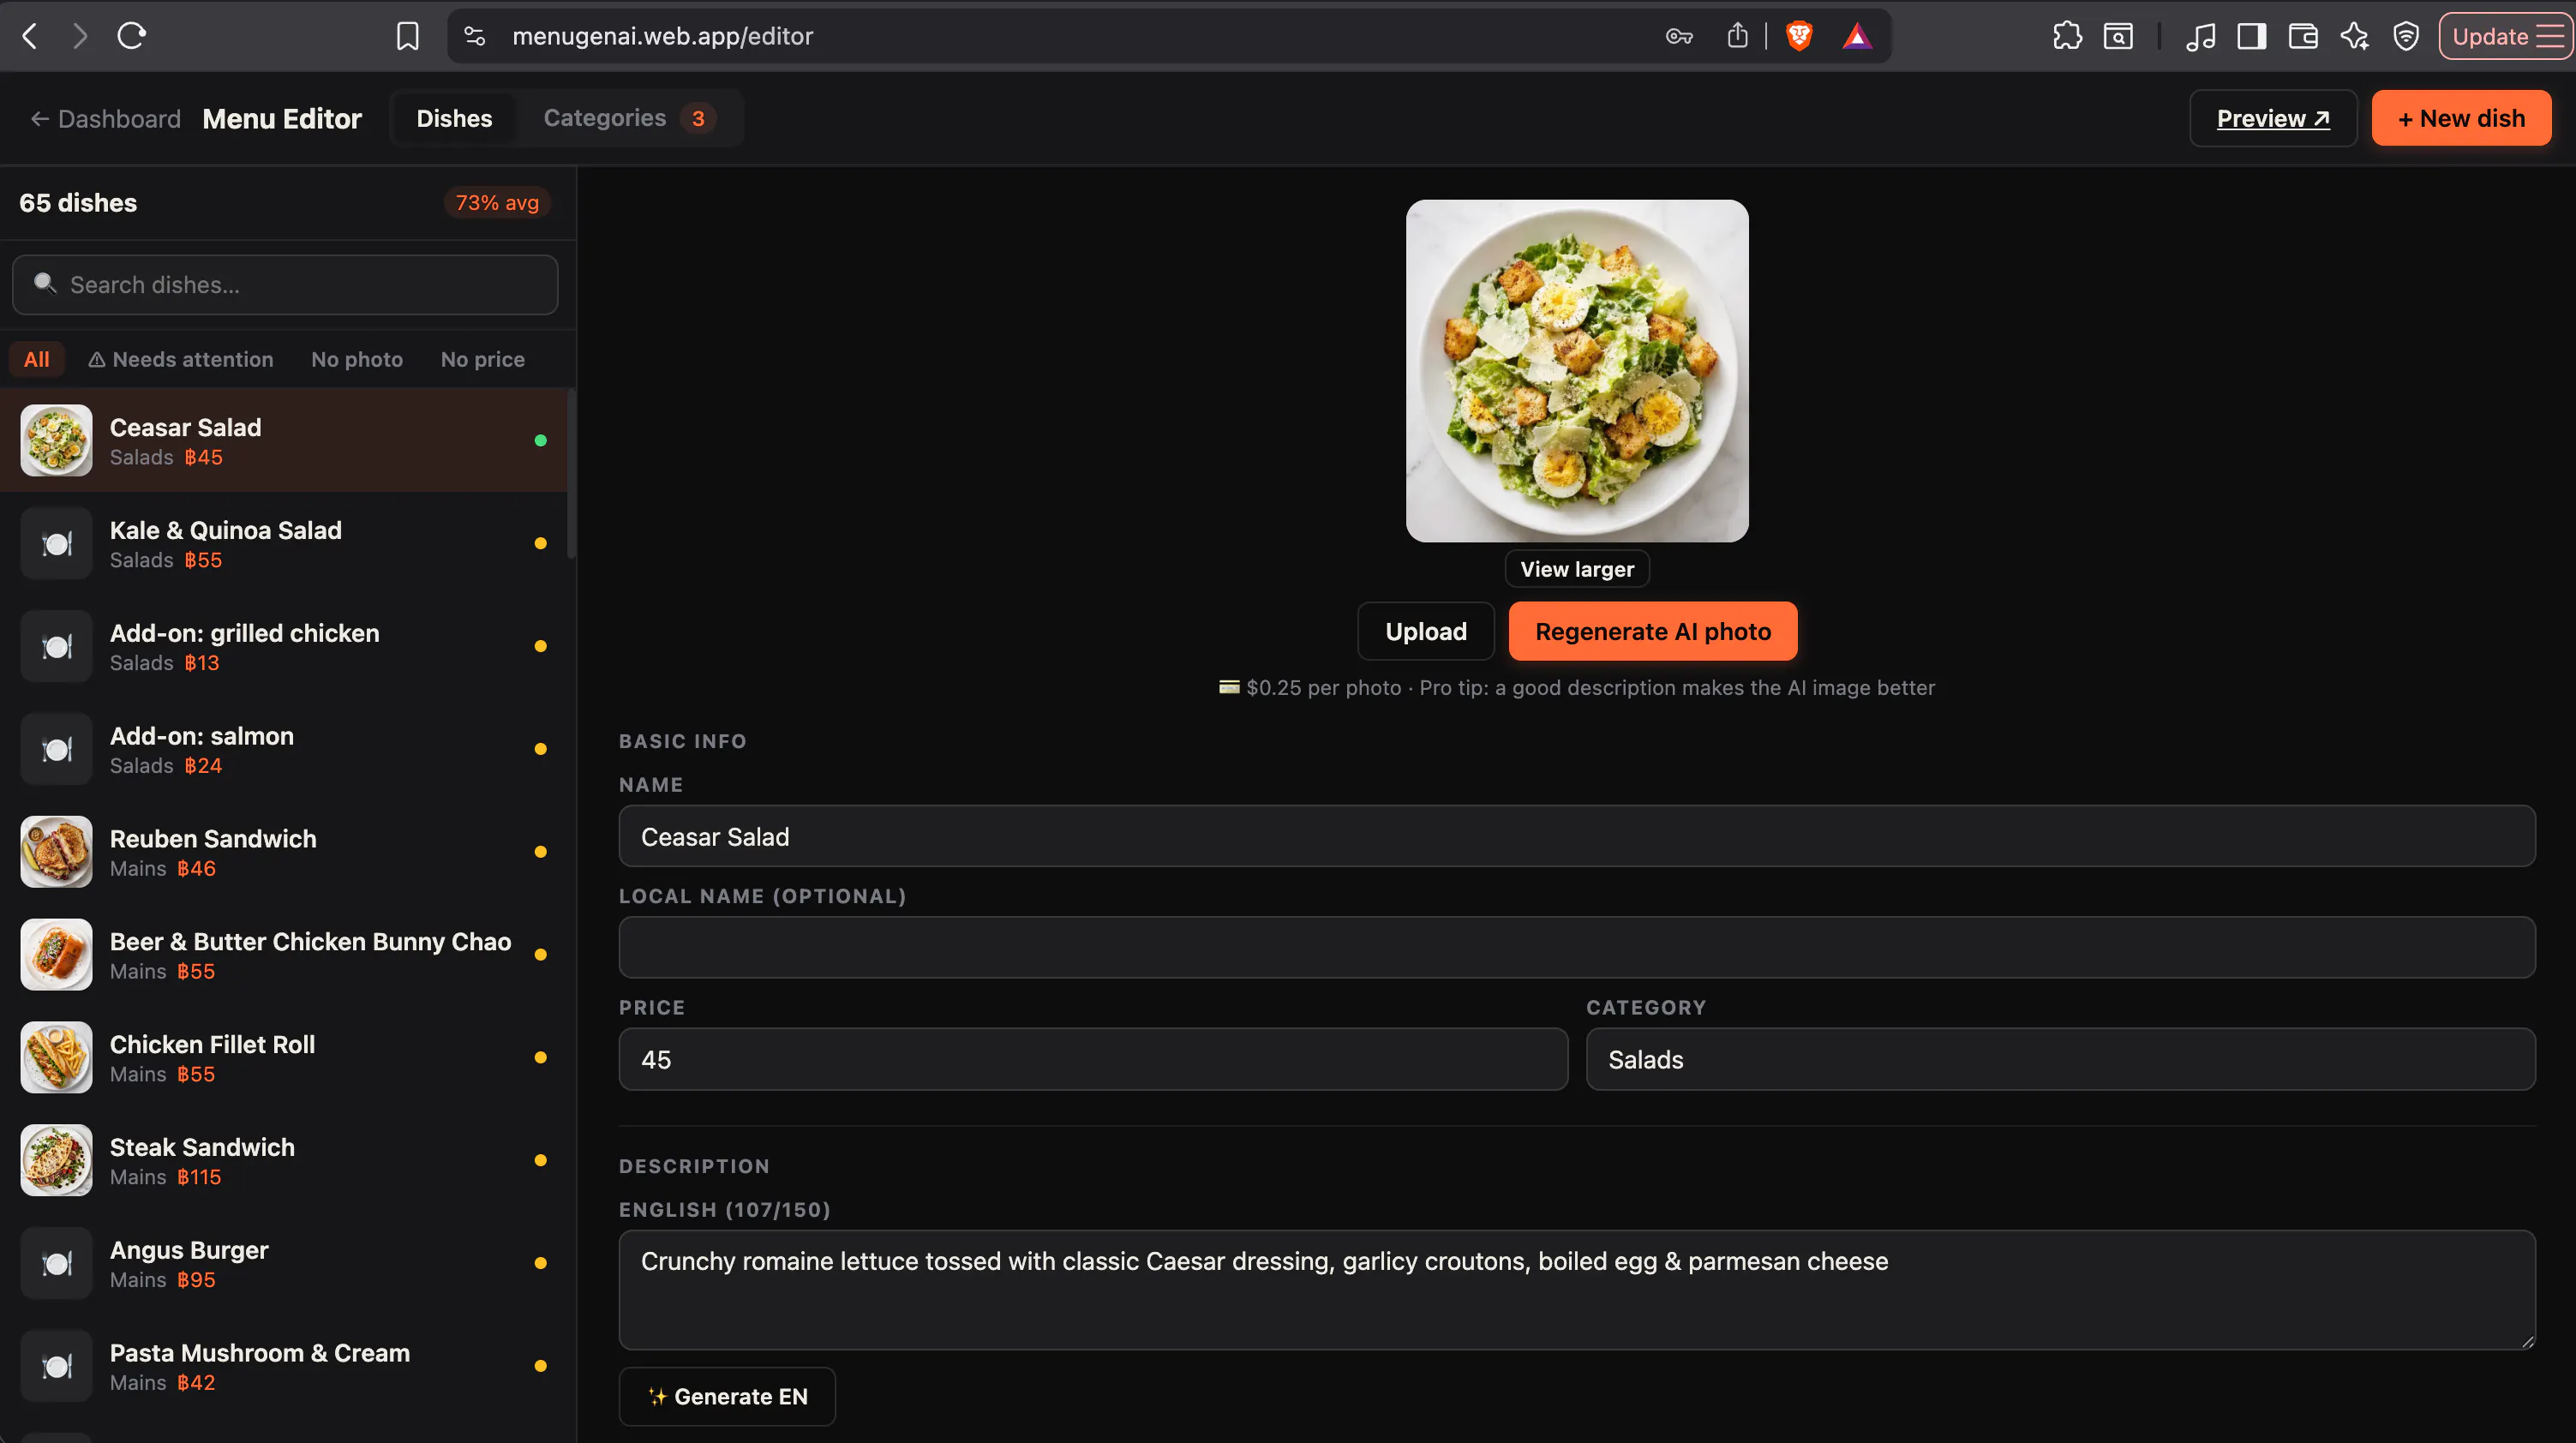Open Kale & Quinoa Salad dish

point(284,543)
